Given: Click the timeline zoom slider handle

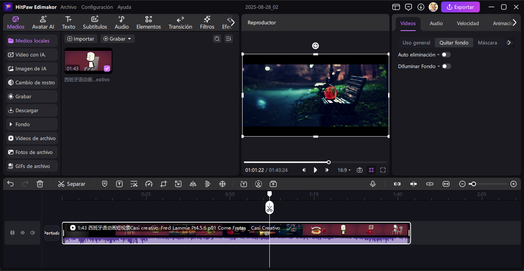Looking at the screenshot, I should [473, 184].
